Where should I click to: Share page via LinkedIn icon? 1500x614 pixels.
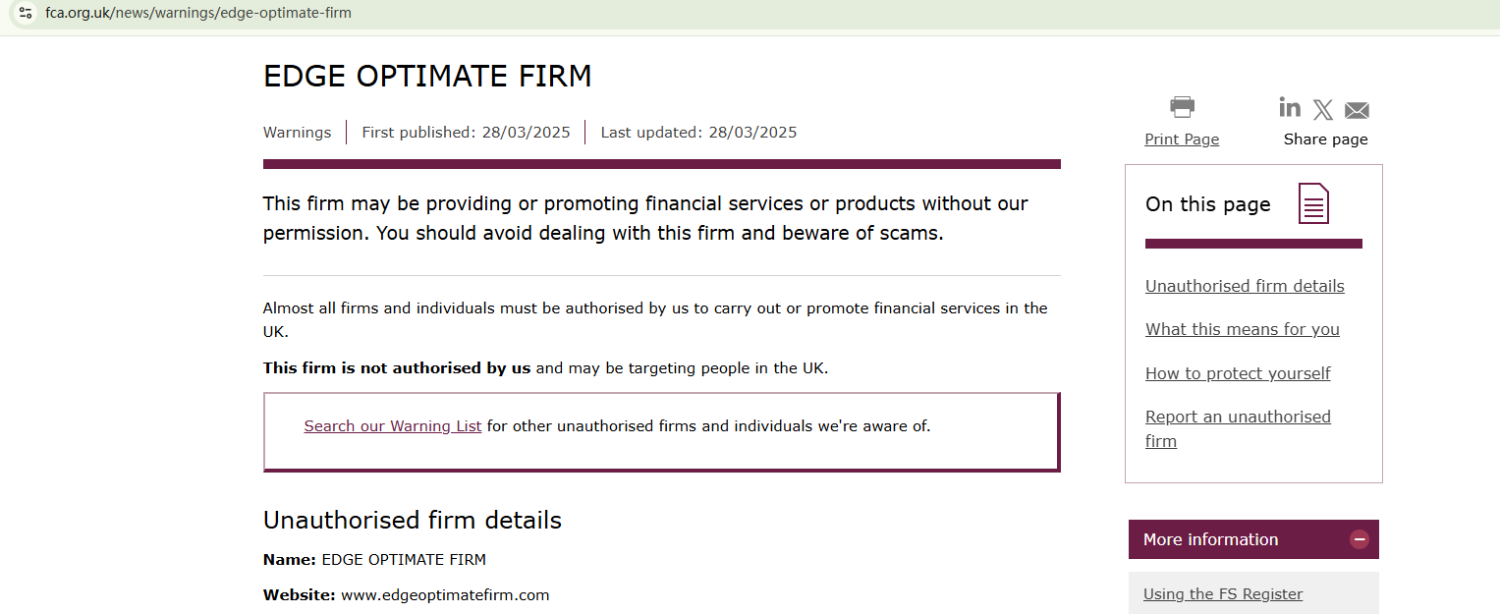pos(1290,107)
